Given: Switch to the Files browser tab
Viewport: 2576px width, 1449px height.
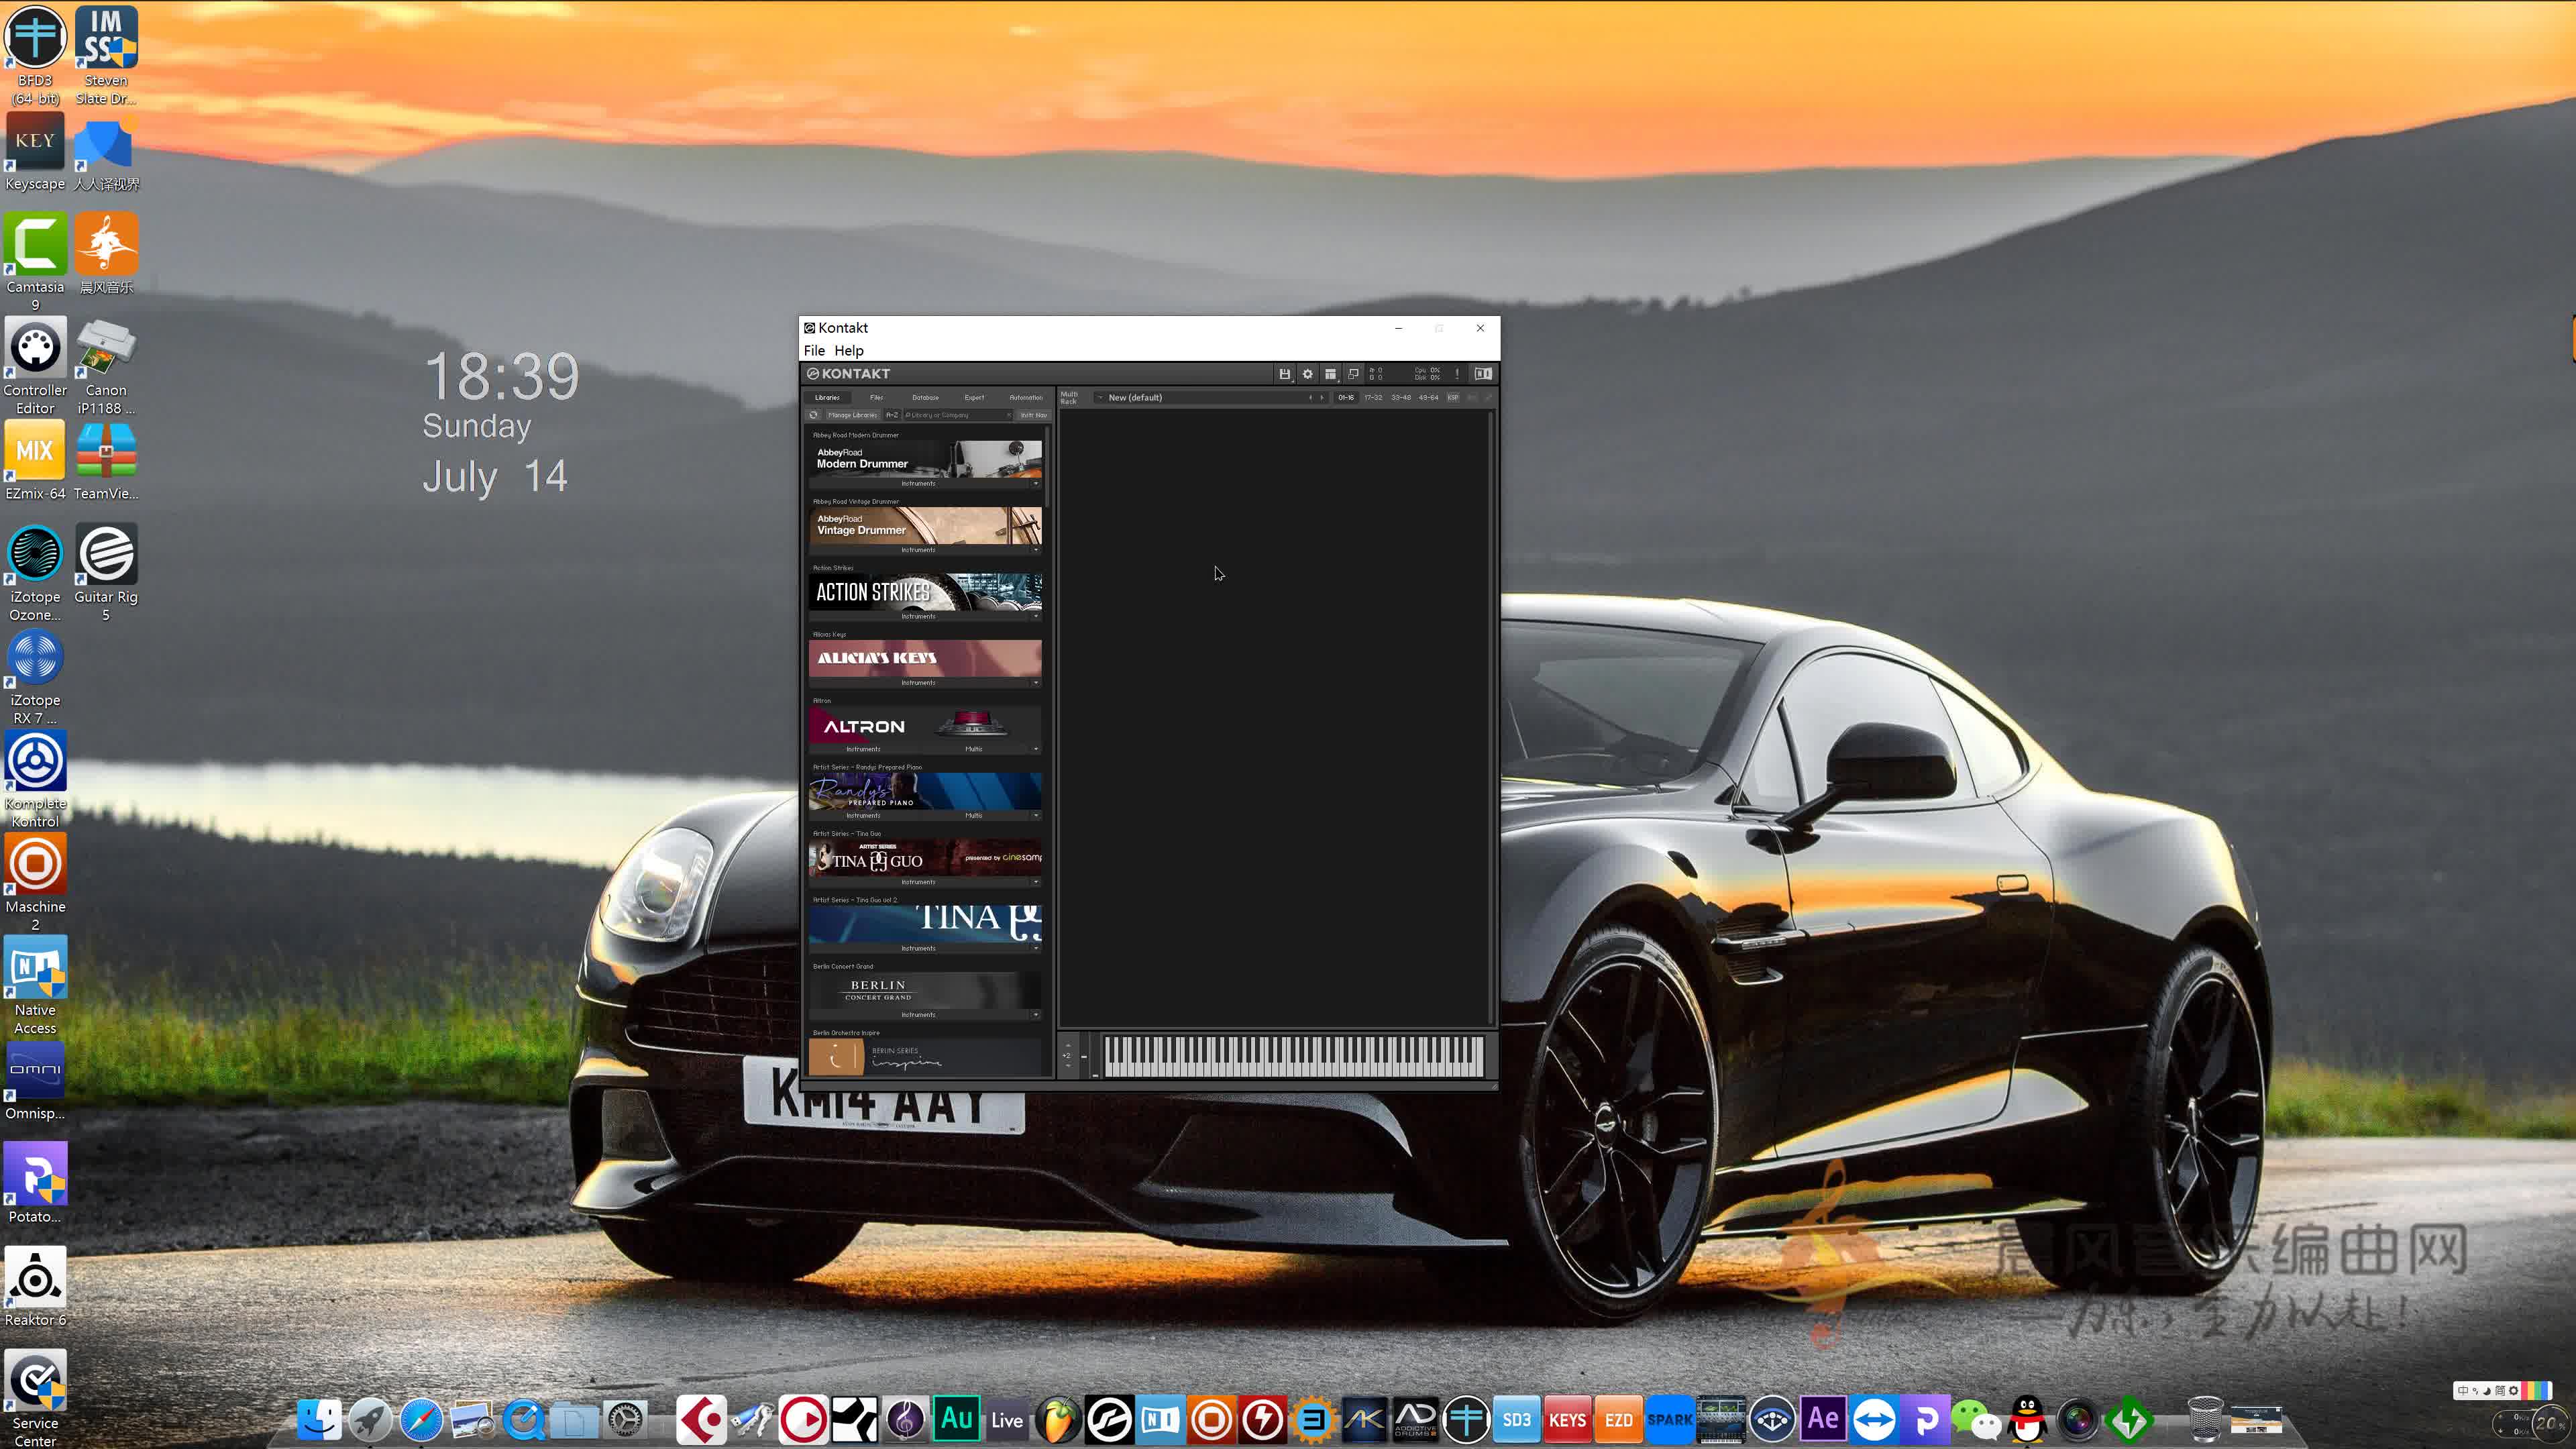Looking at the screenshot, I should click(x=876, y=398).
